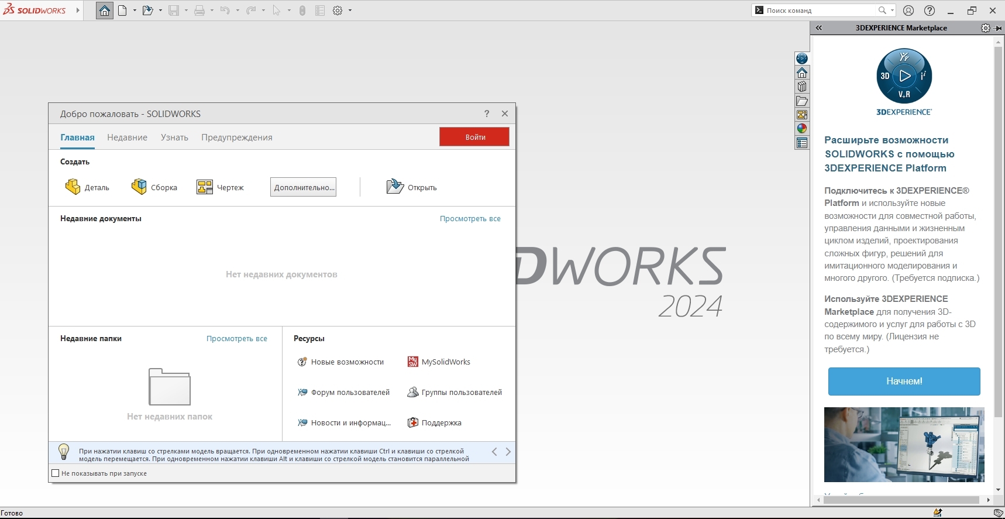Click the Print icon in toolbar

point(199,11)
